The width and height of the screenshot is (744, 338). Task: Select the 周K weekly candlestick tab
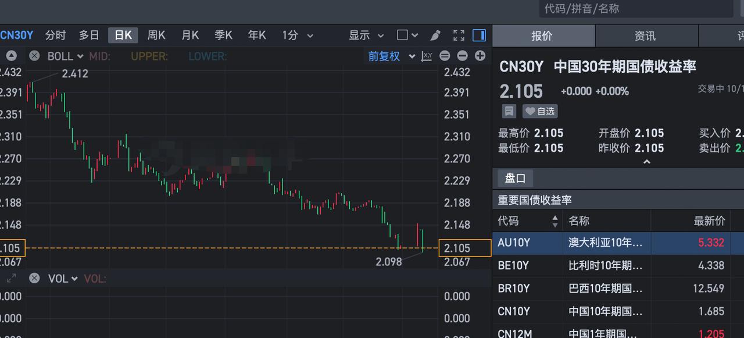[x=156, y=35]
